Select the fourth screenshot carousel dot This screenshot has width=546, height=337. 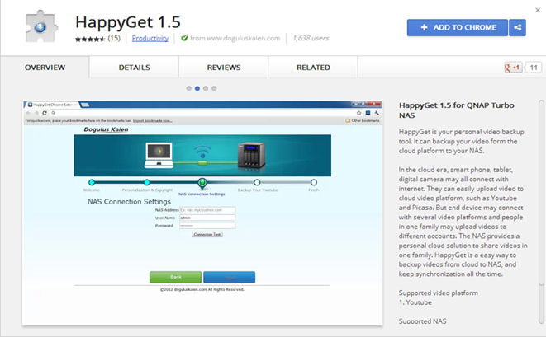[x=214, y=88]
